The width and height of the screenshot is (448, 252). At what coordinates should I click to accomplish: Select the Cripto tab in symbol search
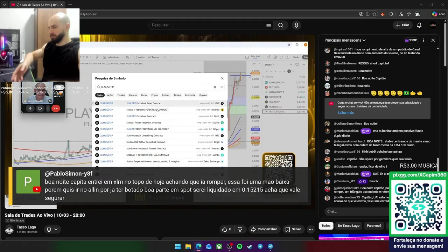click(154, 95)
